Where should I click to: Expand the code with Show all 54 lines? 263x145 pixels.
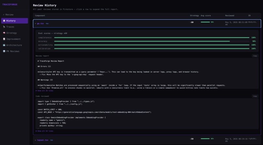(44, 131)
